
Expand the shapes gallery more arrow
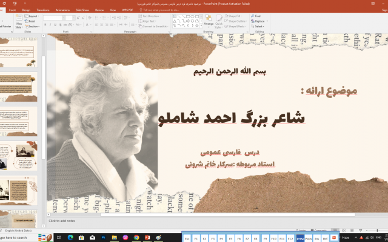coord(201,25)
